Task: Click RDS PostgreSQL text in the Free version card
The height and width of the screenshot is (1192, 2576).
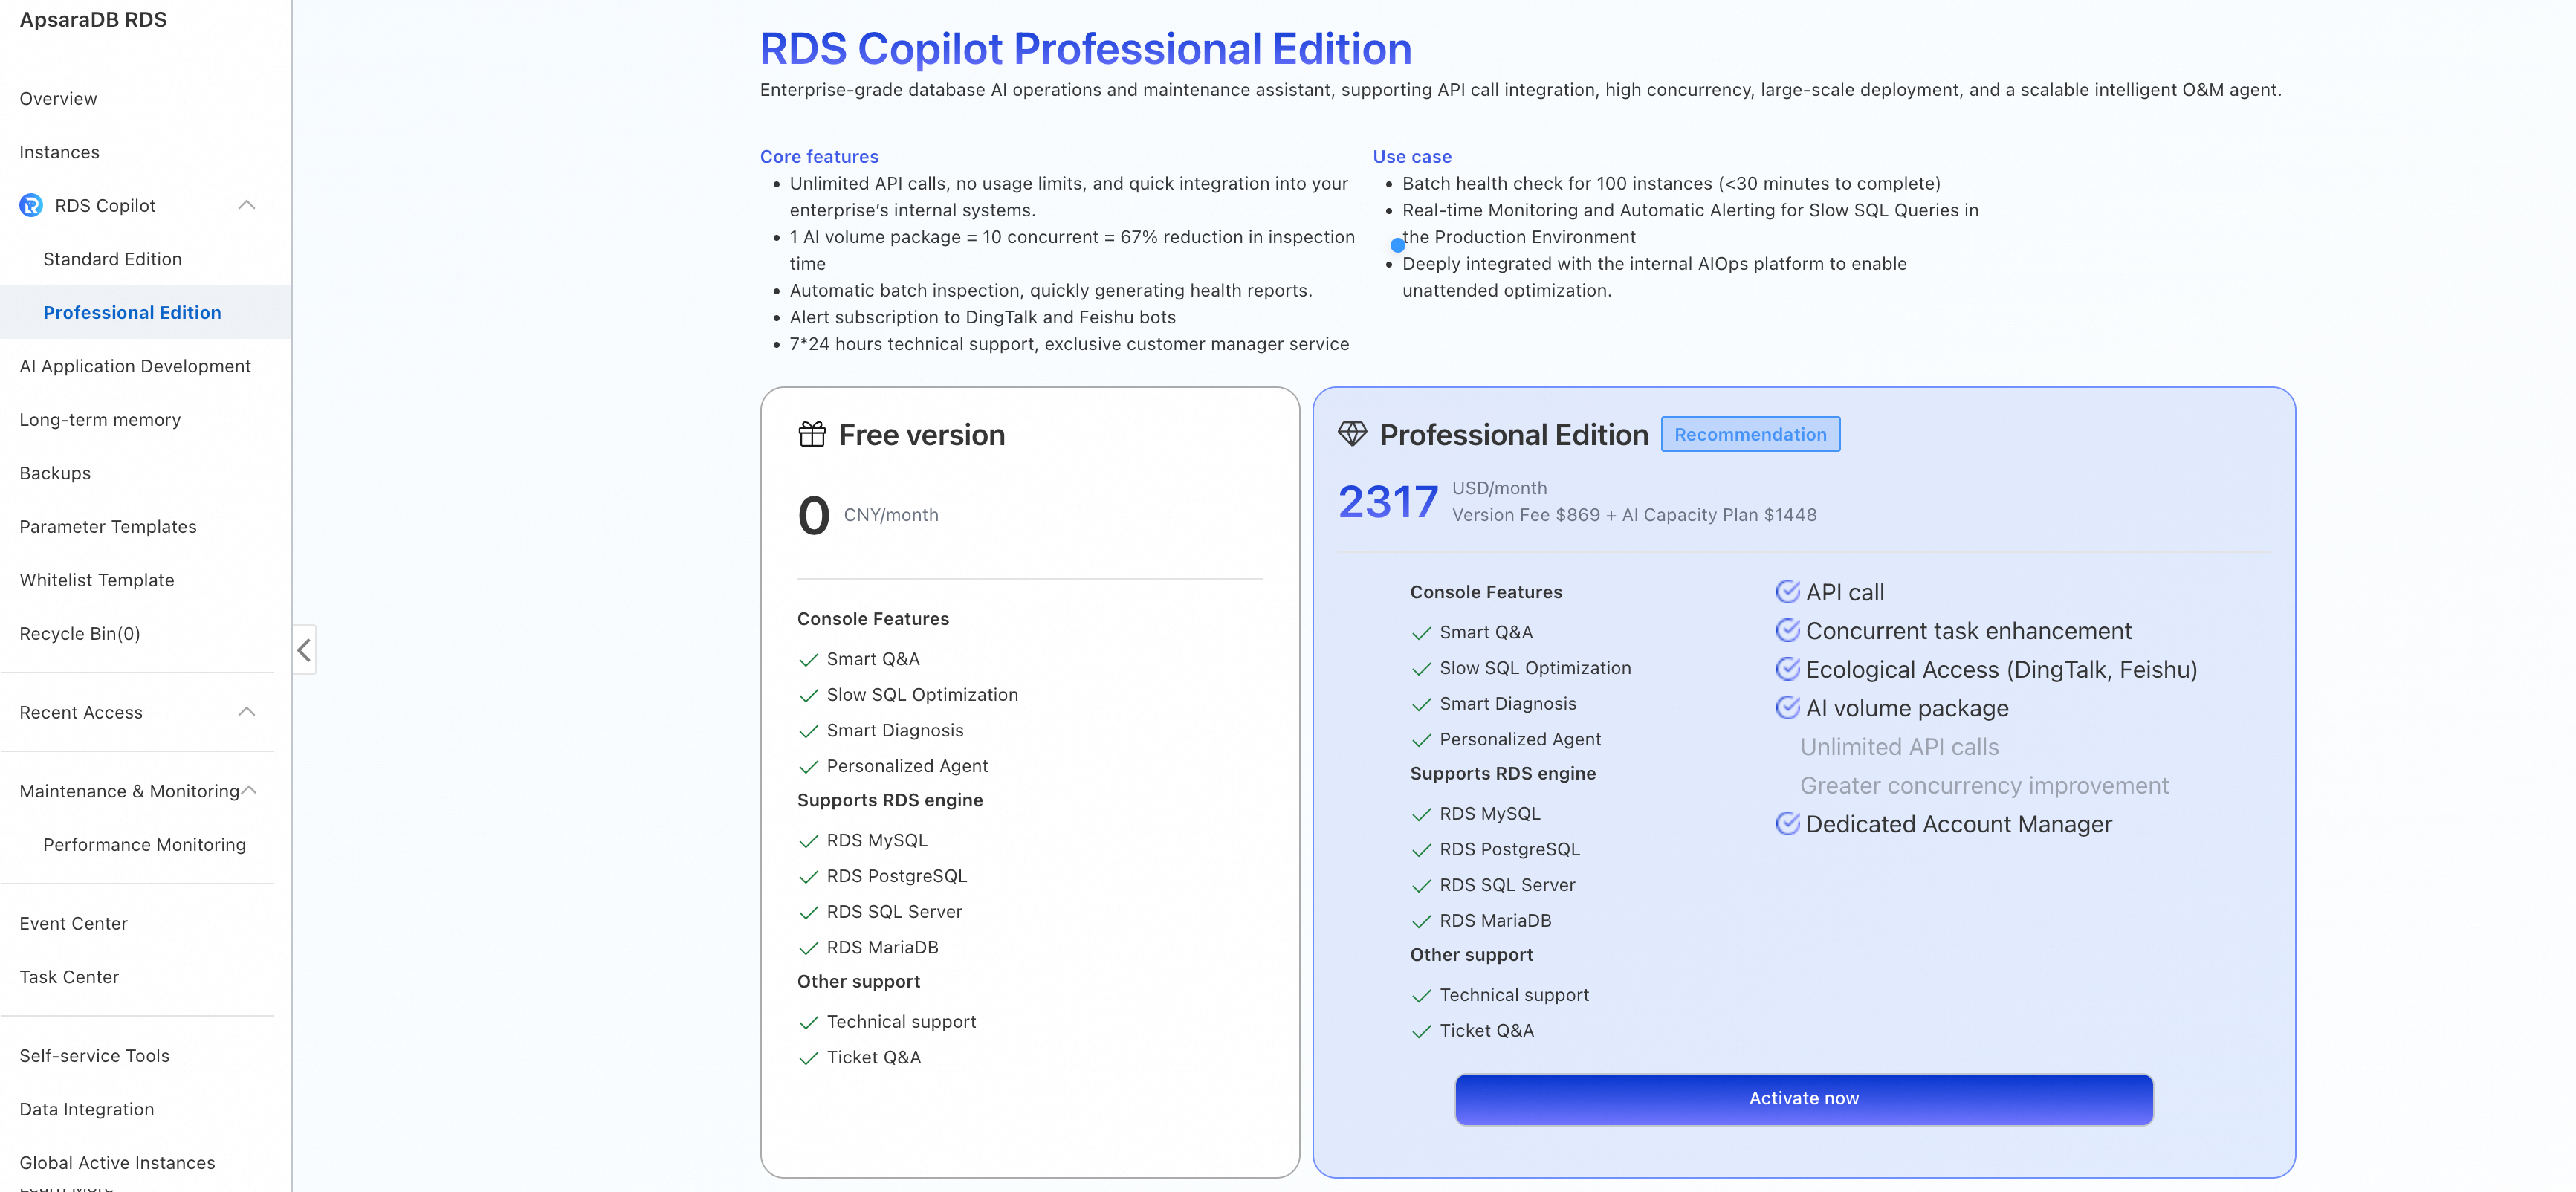Action: [897, 876]
